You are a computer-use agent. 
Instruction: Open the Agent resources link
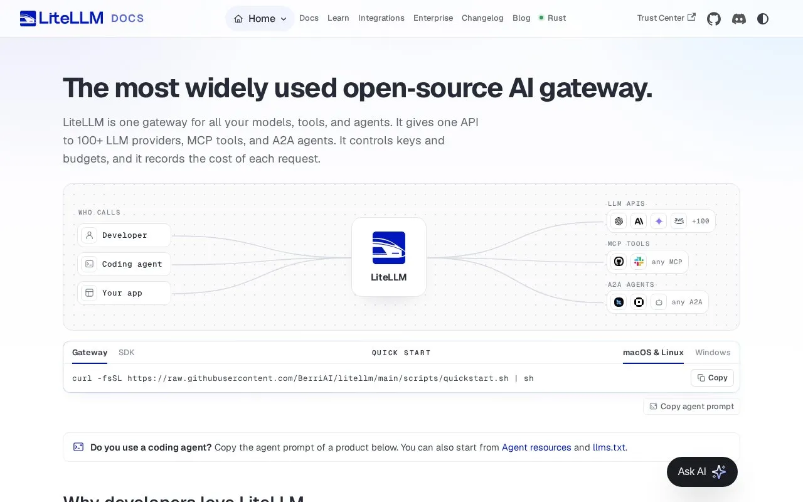(536, 447)
